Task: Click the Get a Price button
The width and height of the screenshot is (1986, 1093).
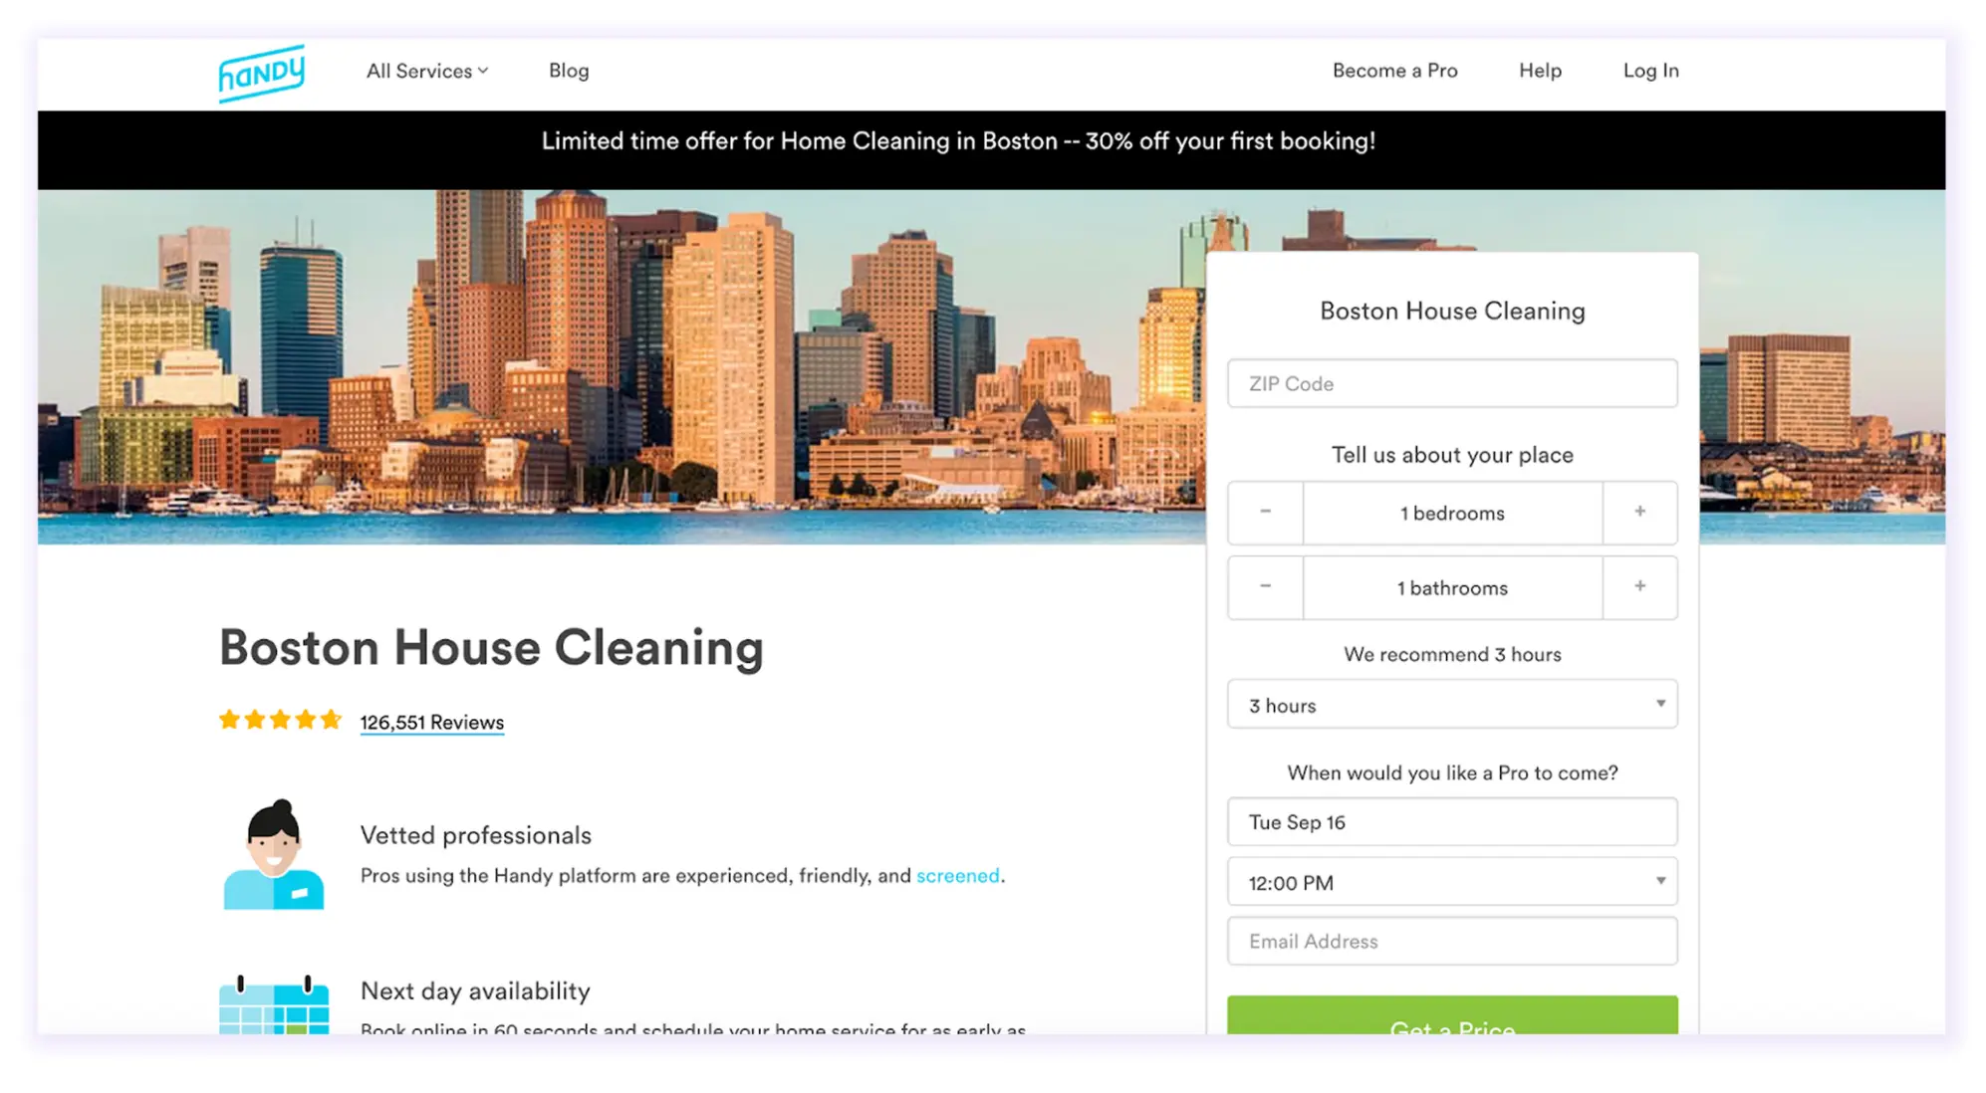Action: click(1451, 1025)
